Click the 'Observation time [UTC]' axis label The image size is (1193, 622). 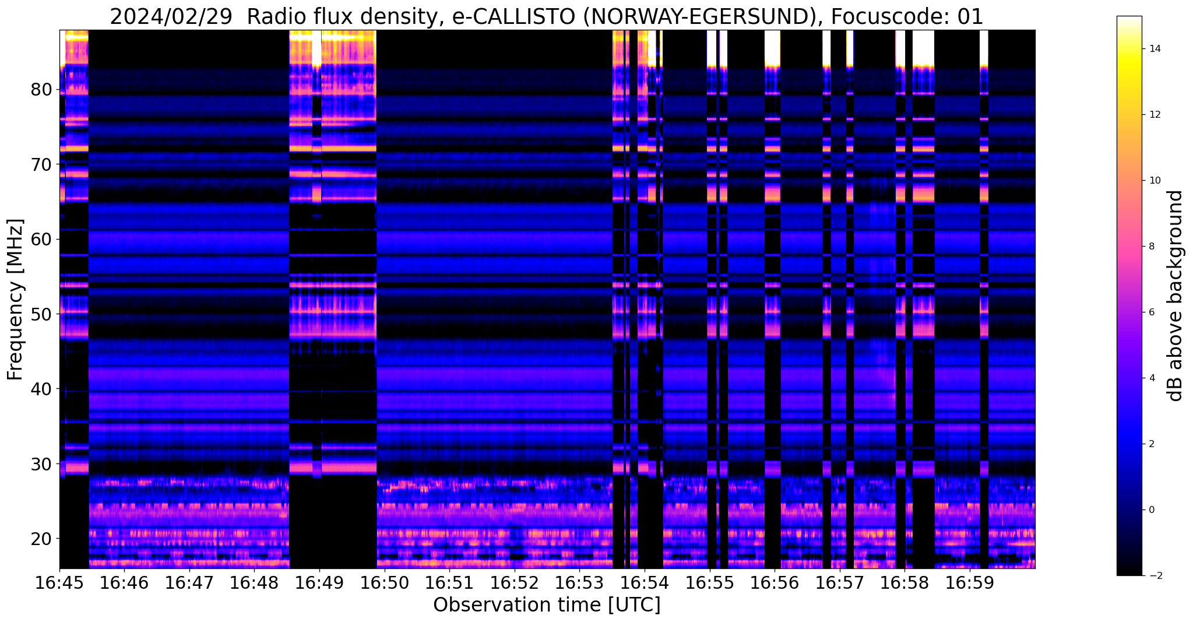[x=547, y=605]
